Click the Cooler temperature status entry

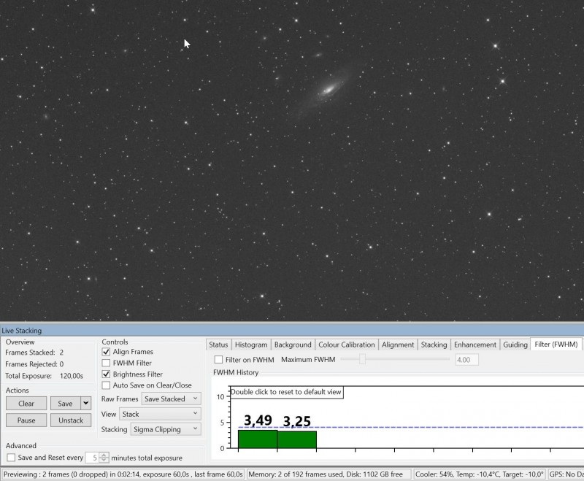(x=480, y=474)
